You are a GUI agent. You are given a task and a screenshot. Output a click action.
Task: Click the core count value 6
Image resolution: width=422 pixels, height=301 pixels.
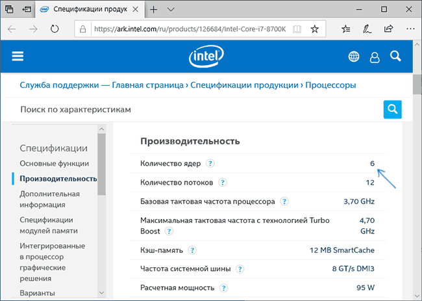click(372, 164)
